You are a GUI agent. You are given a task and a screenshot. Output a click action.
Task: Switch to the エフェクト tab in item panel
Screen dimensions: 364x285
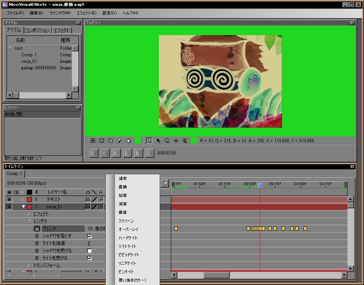[x=62, y=30]
